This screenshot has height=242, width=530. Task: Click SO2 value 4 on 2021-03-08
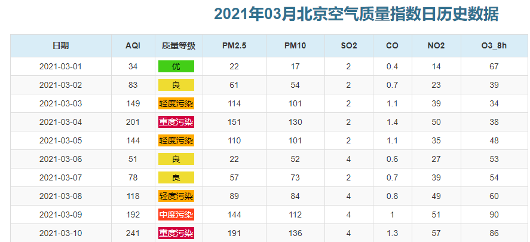[x=348, y=197]
